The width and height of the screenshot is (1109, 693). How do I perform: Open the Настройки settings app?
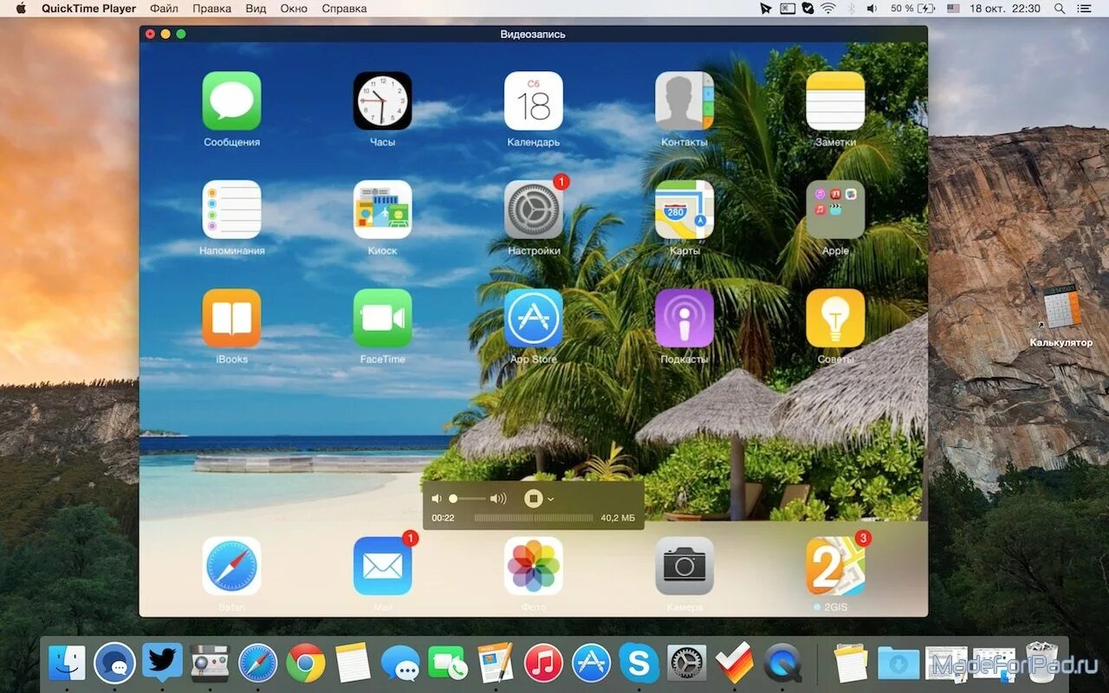coord(534,209)
